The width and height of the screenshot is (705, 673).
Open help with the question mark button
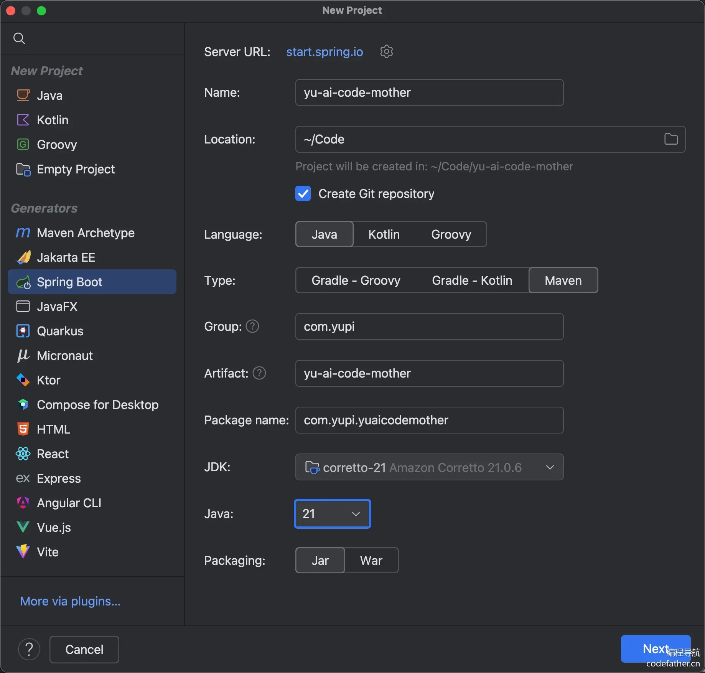(29, 649)
